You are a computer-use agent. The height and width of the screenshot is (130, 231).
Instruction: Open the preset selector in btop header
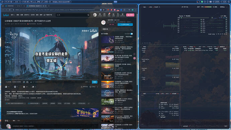(x=156, y=7)
